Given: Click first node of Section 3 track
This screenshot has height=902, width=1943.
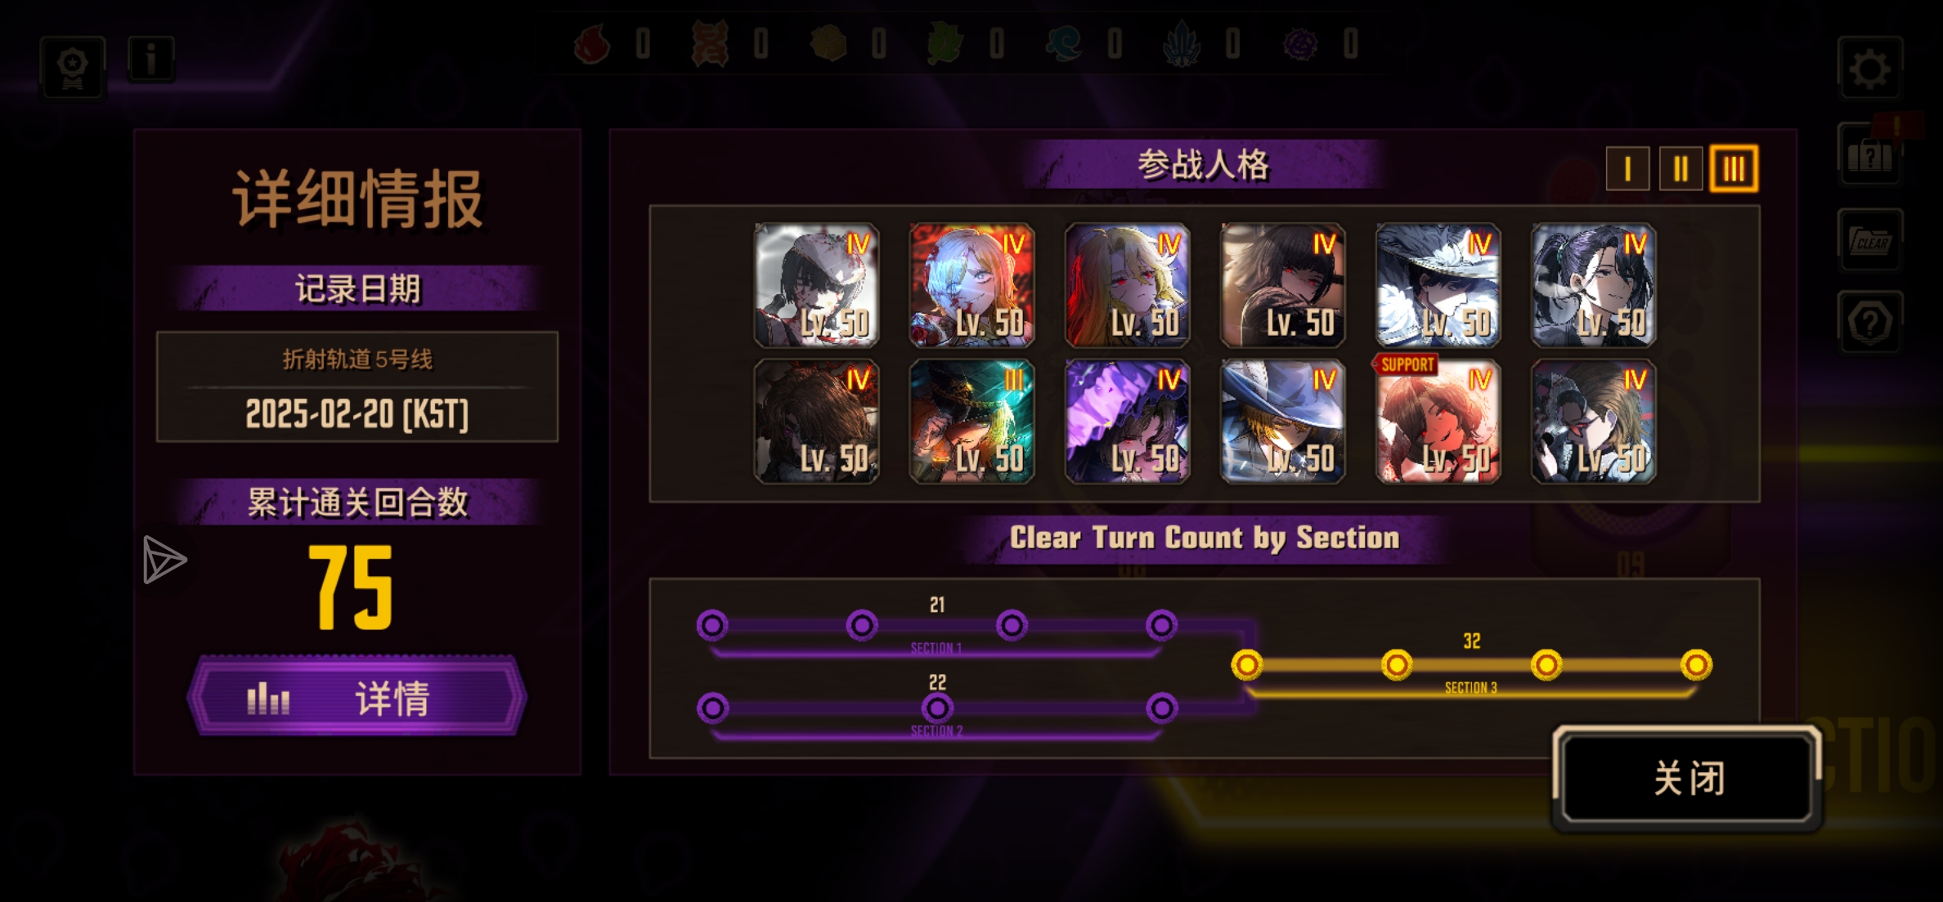Looking at the screenshot, I should [x=1246, y=665].
